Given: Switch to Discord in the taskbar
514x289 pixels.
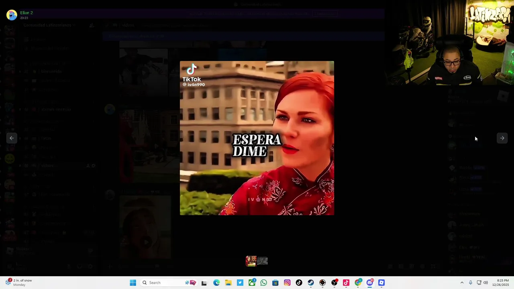Looking at the screenshot, I should tap(370, 283).
